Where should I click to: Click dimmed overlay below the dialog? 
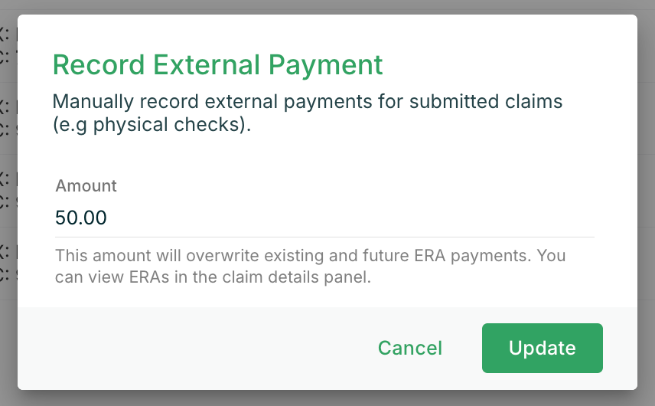327,398
